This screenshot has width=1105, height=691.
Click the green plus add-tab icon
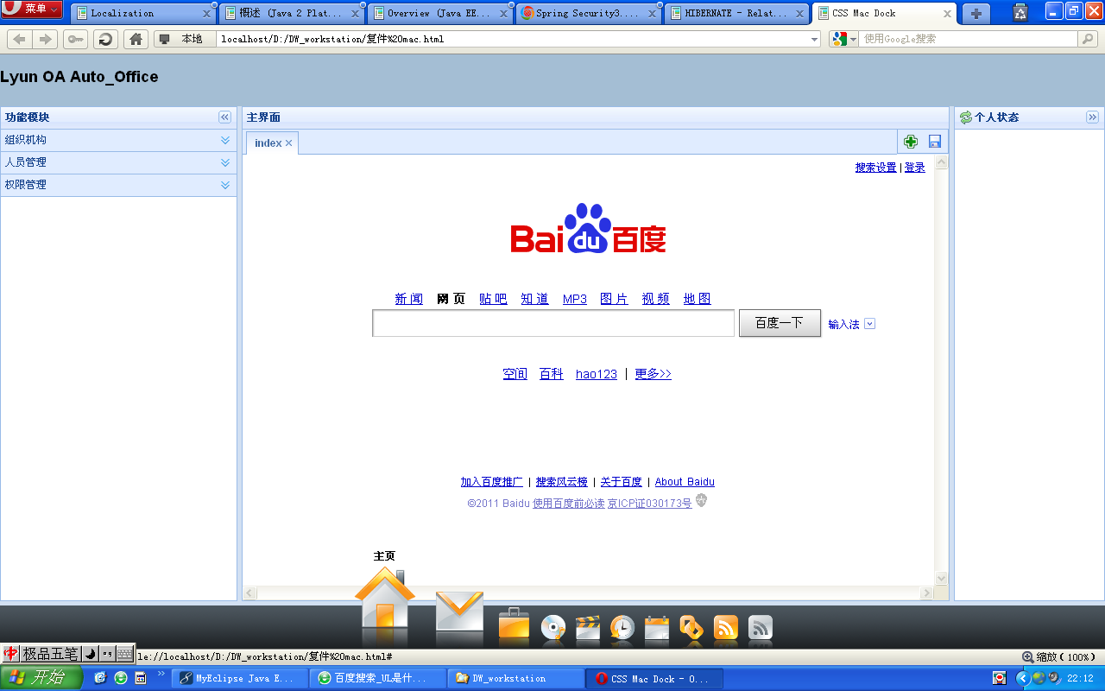click(x=911, y=142)
